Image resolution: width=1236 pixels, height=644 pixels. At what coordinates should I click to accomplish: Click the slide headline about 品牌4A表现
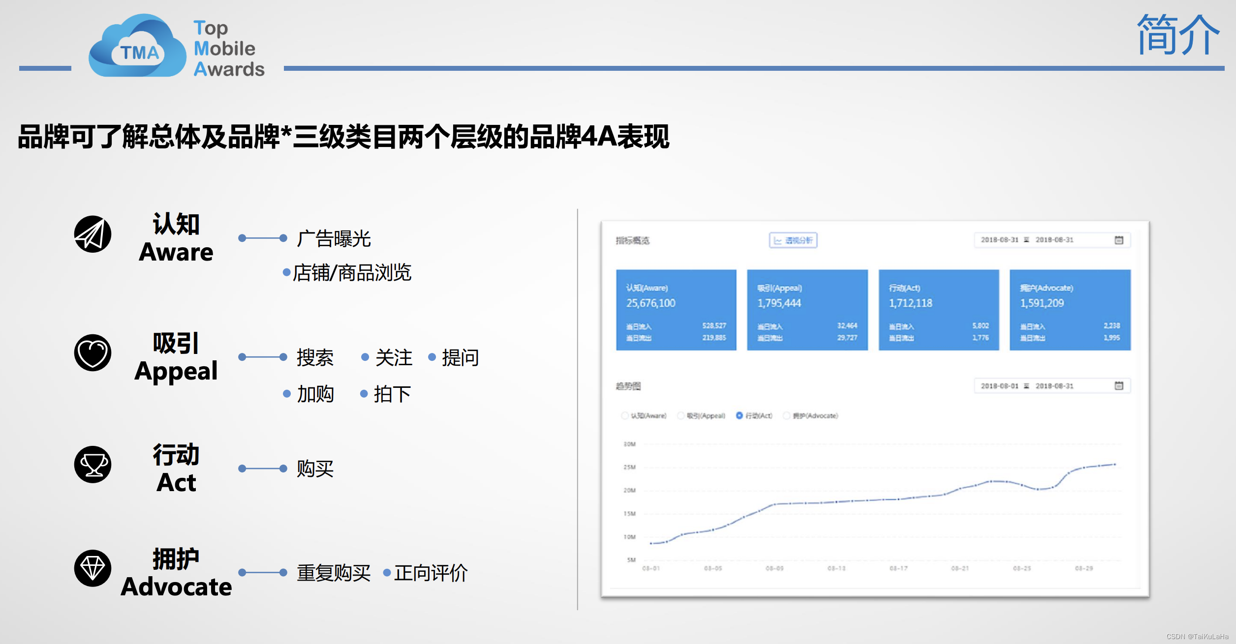[x=343, y=136]
